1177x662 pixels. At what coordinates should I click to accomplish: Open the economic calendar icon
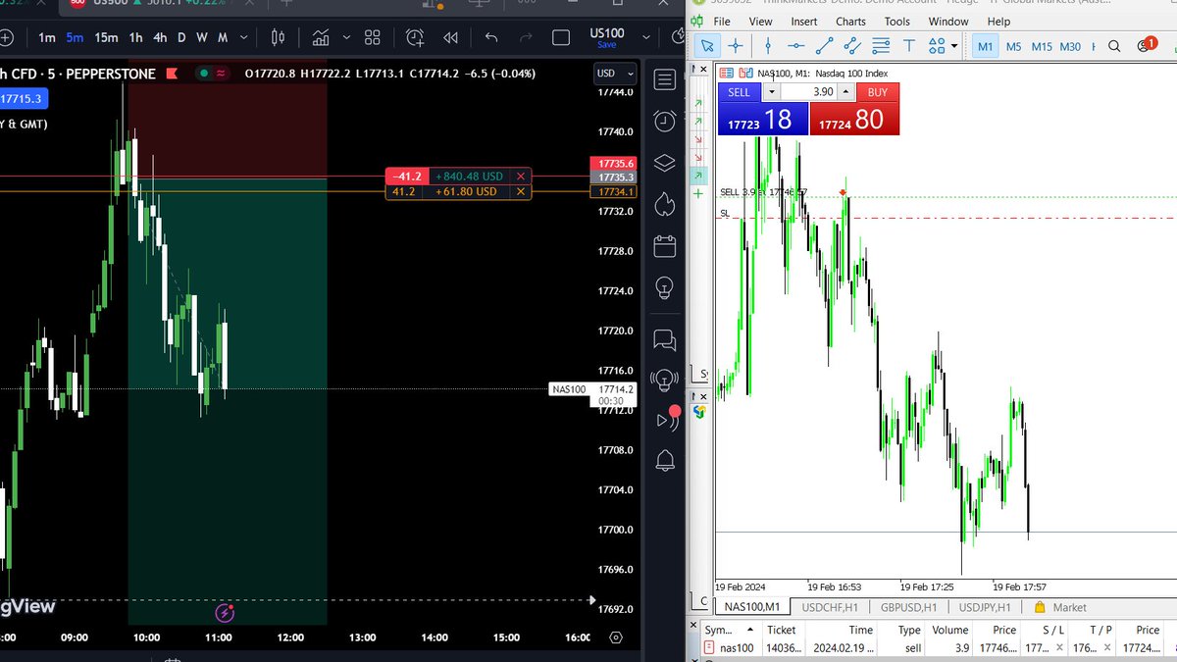[x=665, y=245]
